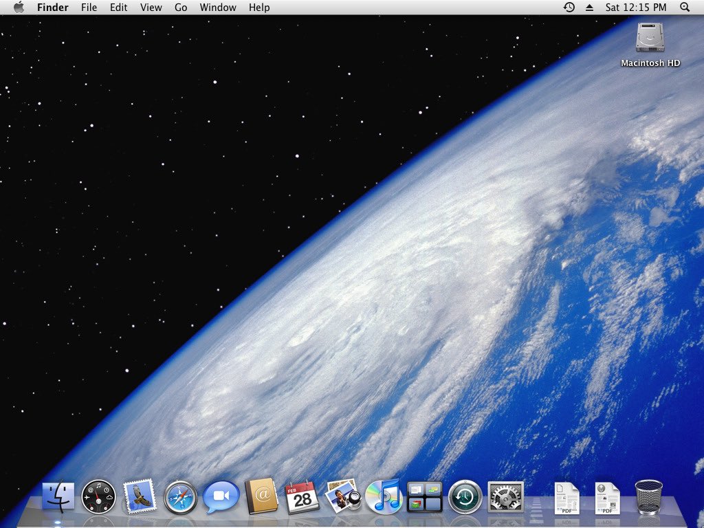Open second PDF document beside Trash

click(608, 498)
